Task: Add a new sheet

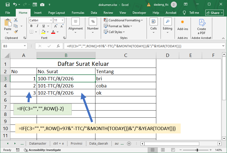Action: click(x=129, y=144)
